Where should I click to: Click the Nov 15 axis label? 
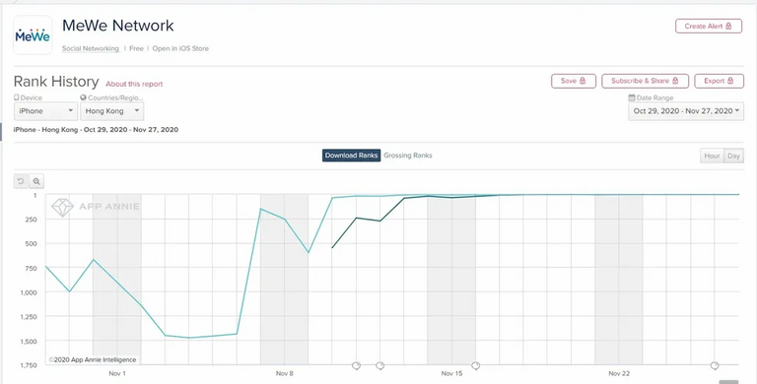tap(451, 373)
